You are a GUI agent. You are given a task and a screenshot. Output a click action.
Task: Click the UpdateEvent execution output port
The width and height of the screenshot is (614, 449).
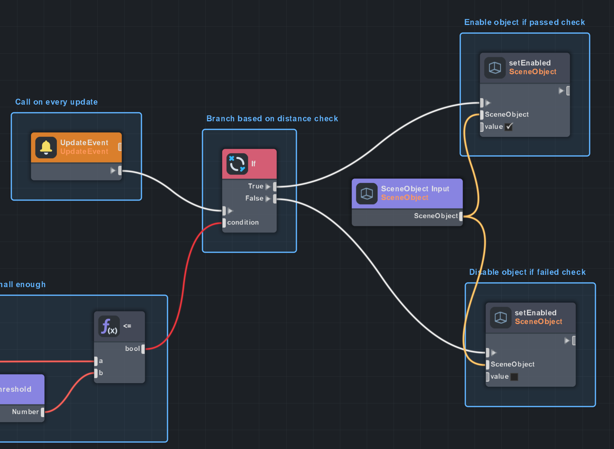(119, 171)
